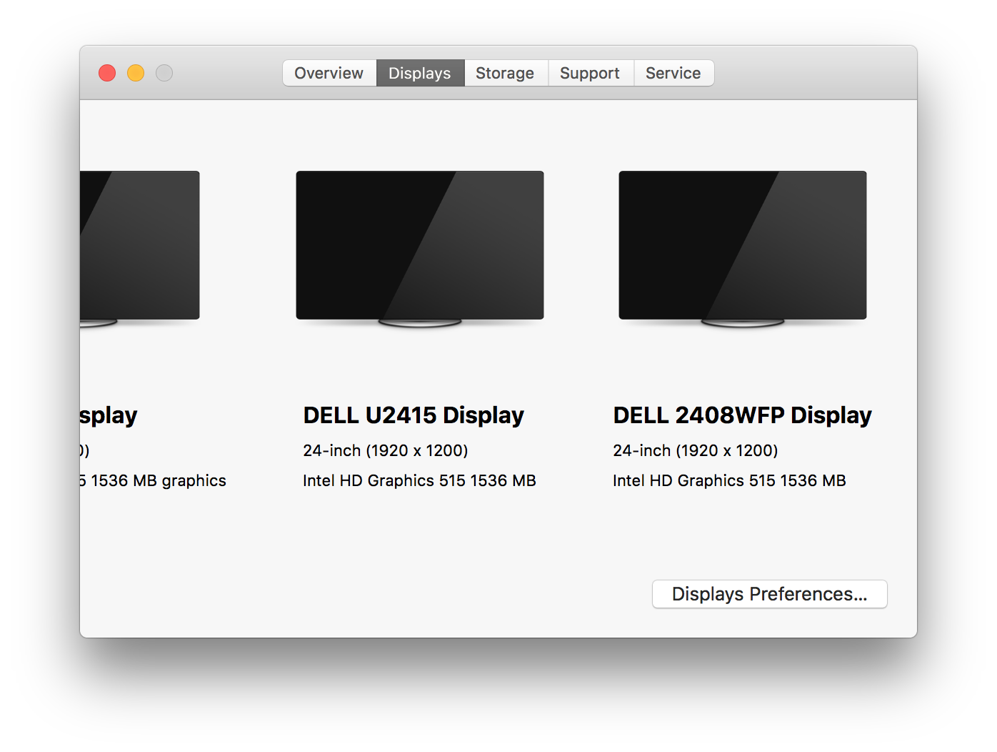Minimize the window with the yellow button
997x752 pixels.
click(136, 73)
